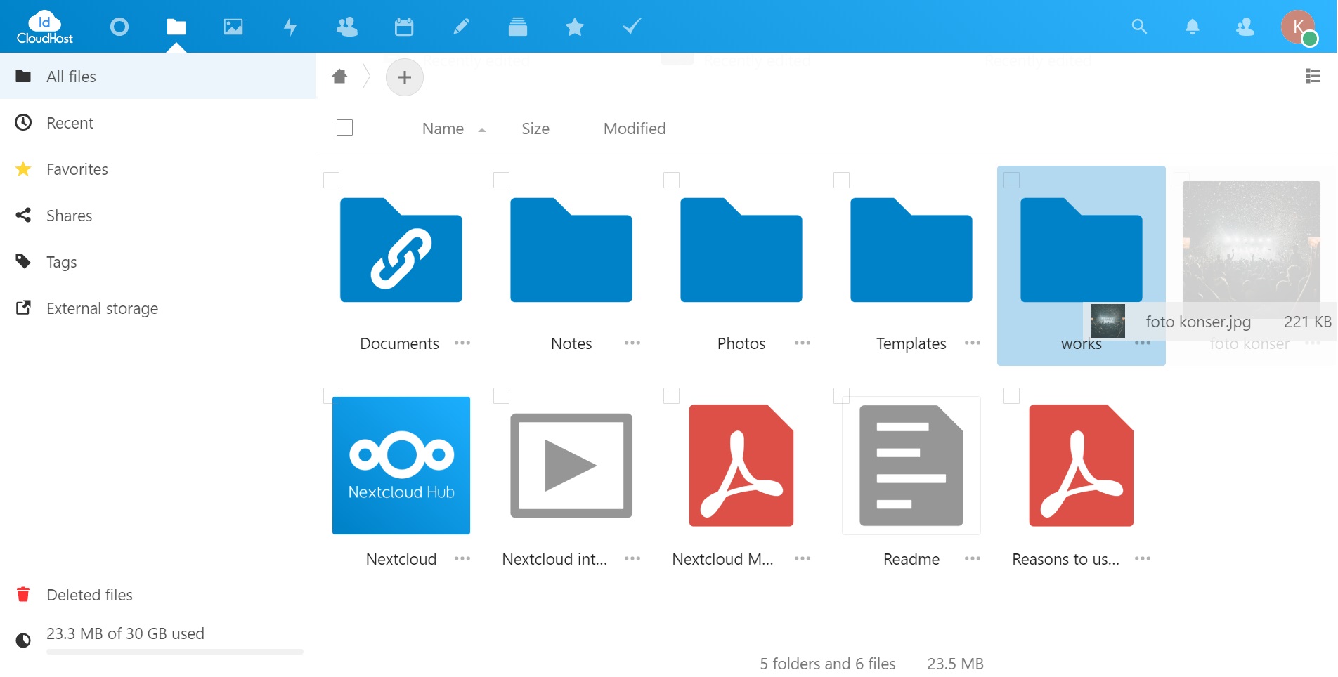Click the storage quota usage bar
The height and width of the screenshot is (677, 1338).
click(174, 652)
